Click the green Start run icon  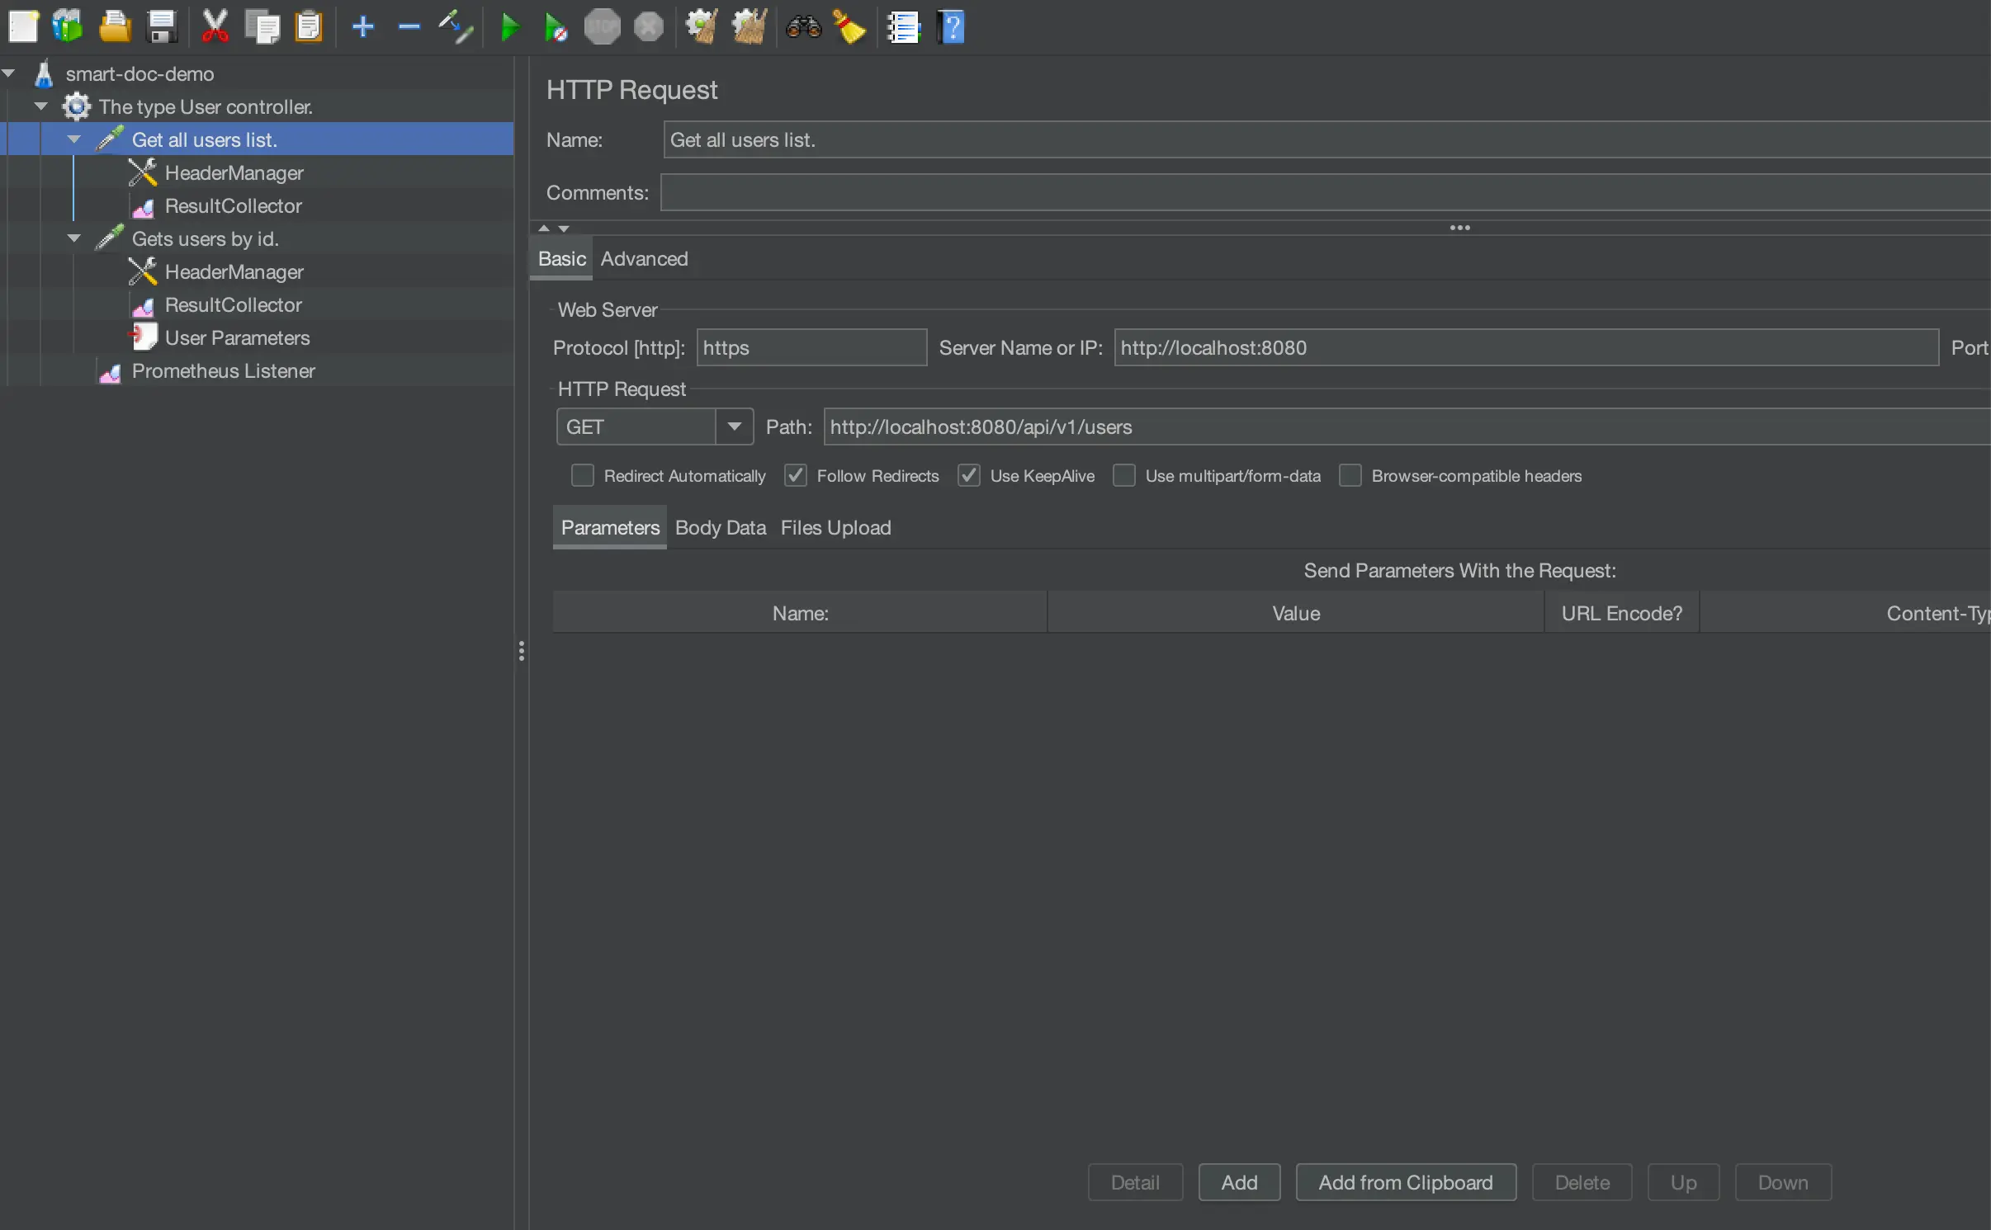click(x=509, y=27)
